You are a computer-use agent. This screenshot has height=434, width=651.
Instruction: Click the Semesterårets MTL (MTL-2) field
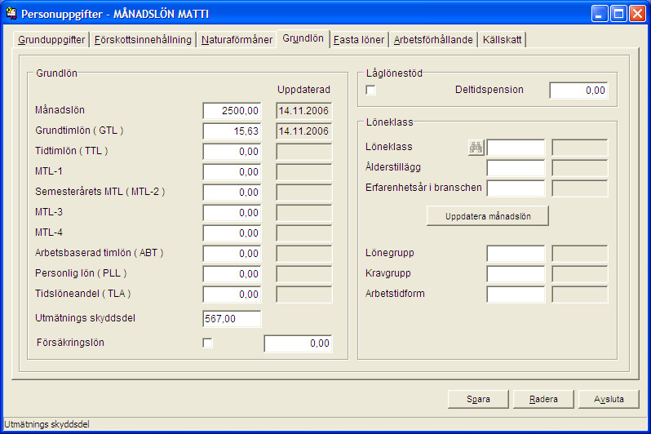click(x=232, y=193)
